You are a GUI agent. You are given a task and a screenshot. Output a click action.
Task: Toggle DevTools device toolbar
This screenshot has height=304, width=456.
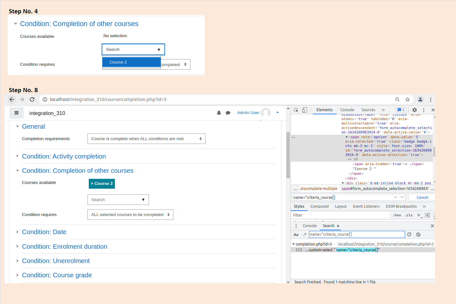[305, 110]
